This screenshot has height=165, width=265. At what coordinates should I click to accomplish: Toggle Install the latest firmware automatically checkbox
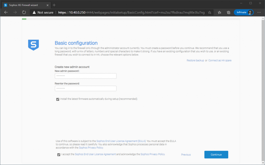[x=58, y=99]
